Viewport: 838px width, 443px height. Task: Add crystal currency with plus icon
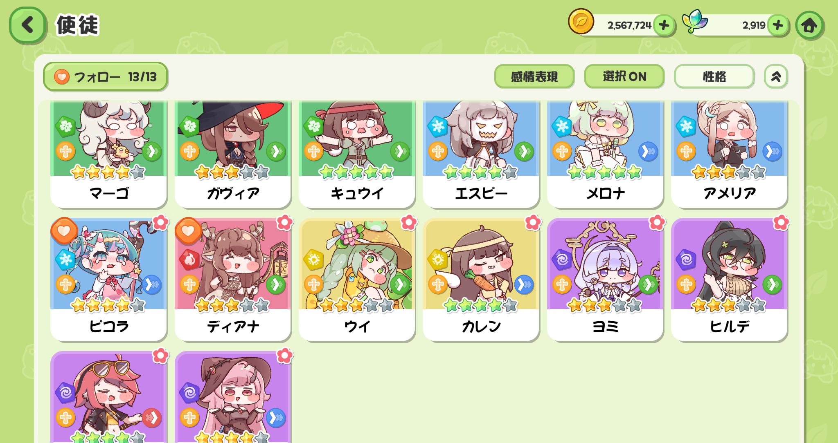[x=777, y=25]
